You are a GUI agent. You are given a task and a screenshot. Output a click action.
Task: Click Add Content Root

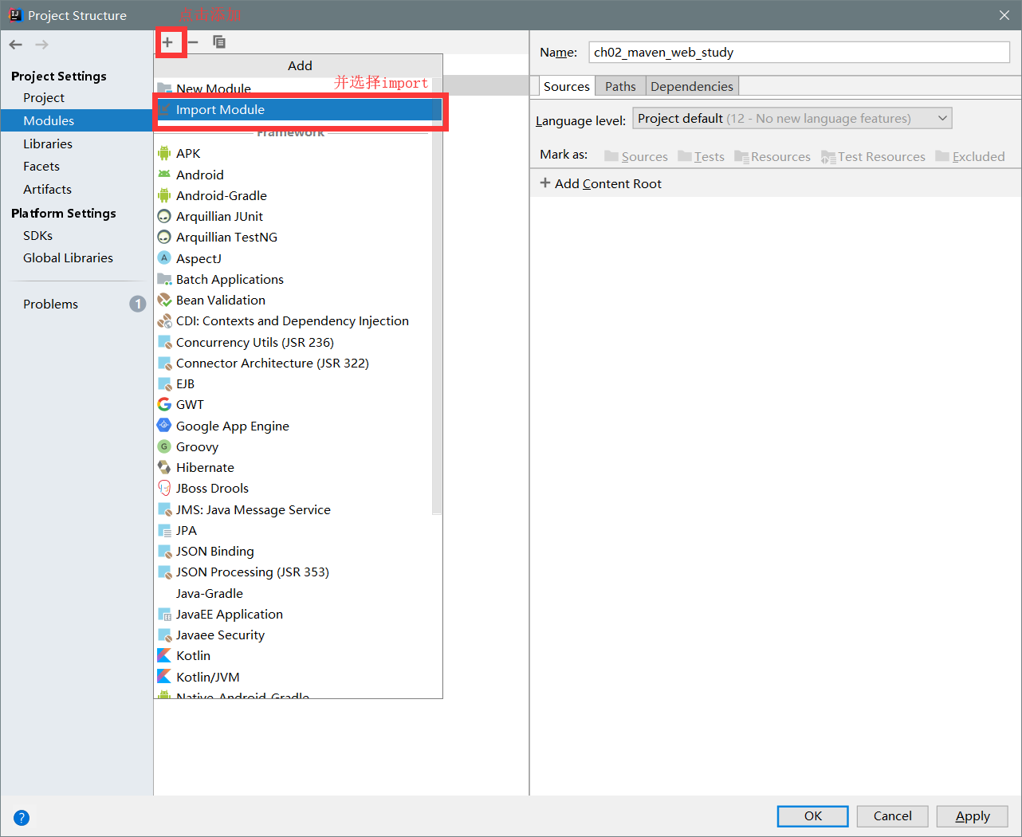click(x=600, y=183)
